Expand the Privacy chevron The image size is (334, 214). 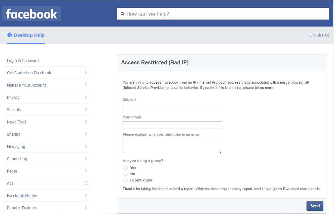point(86,97)
